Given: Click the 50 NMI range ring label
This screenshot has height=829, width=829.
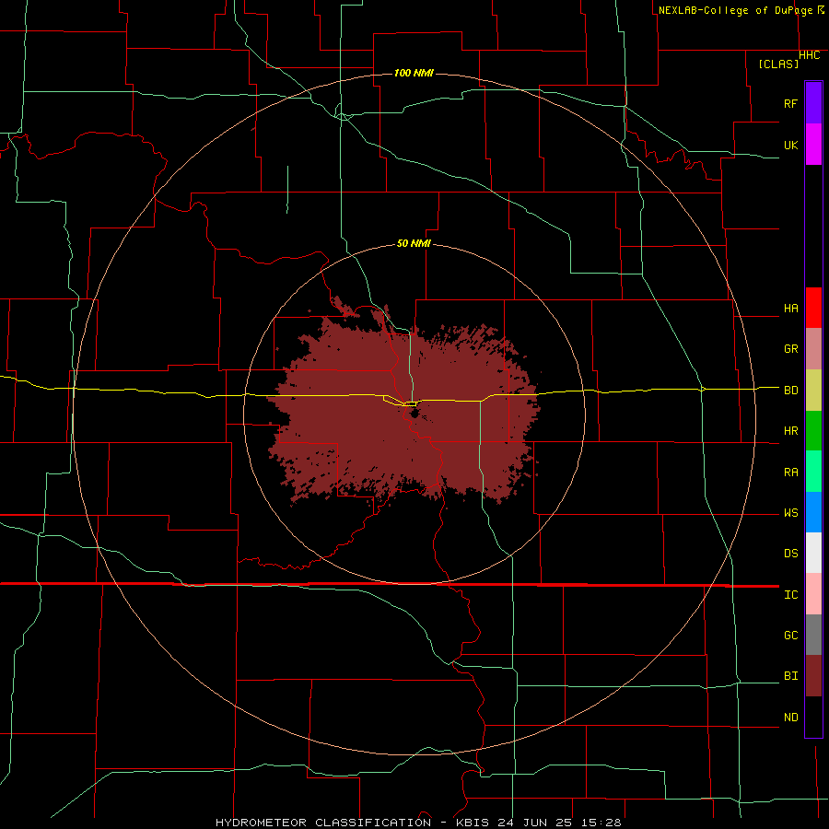Looking at the screenshot, I should coord(414,244).
